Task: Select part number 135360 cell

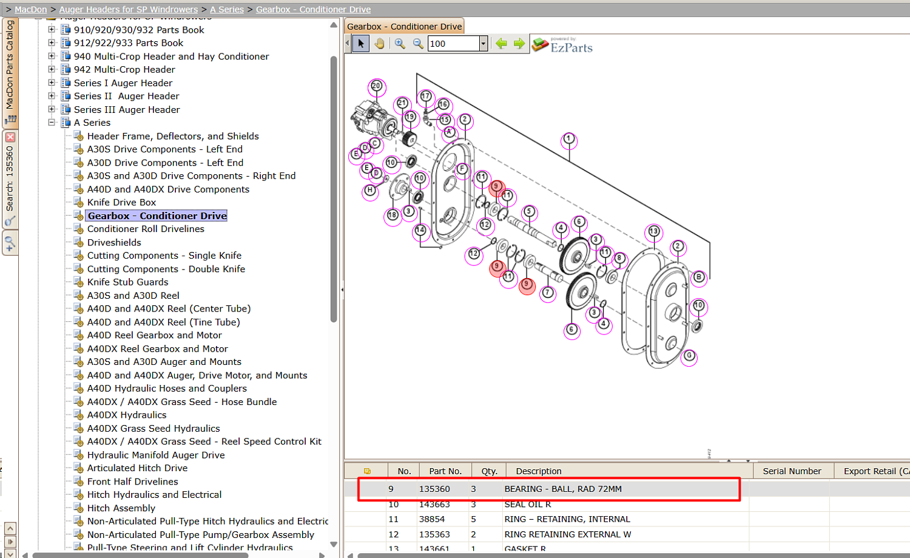Action: [x=434, y=489]
